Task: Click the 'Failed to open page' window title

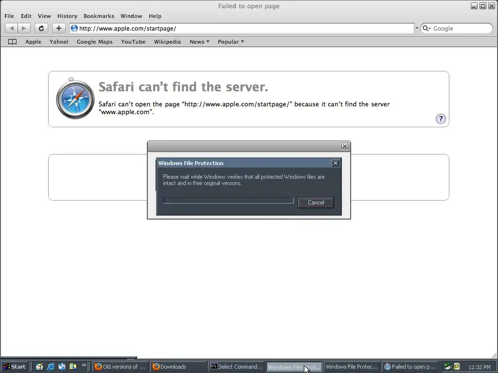Action: pos(249,6)
